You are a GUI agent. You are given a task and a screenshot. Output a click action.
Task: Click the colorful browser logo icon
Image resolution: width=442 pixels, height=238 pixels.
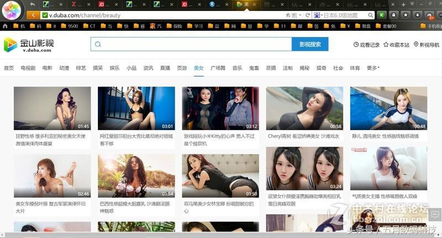[x=11, y=10]
